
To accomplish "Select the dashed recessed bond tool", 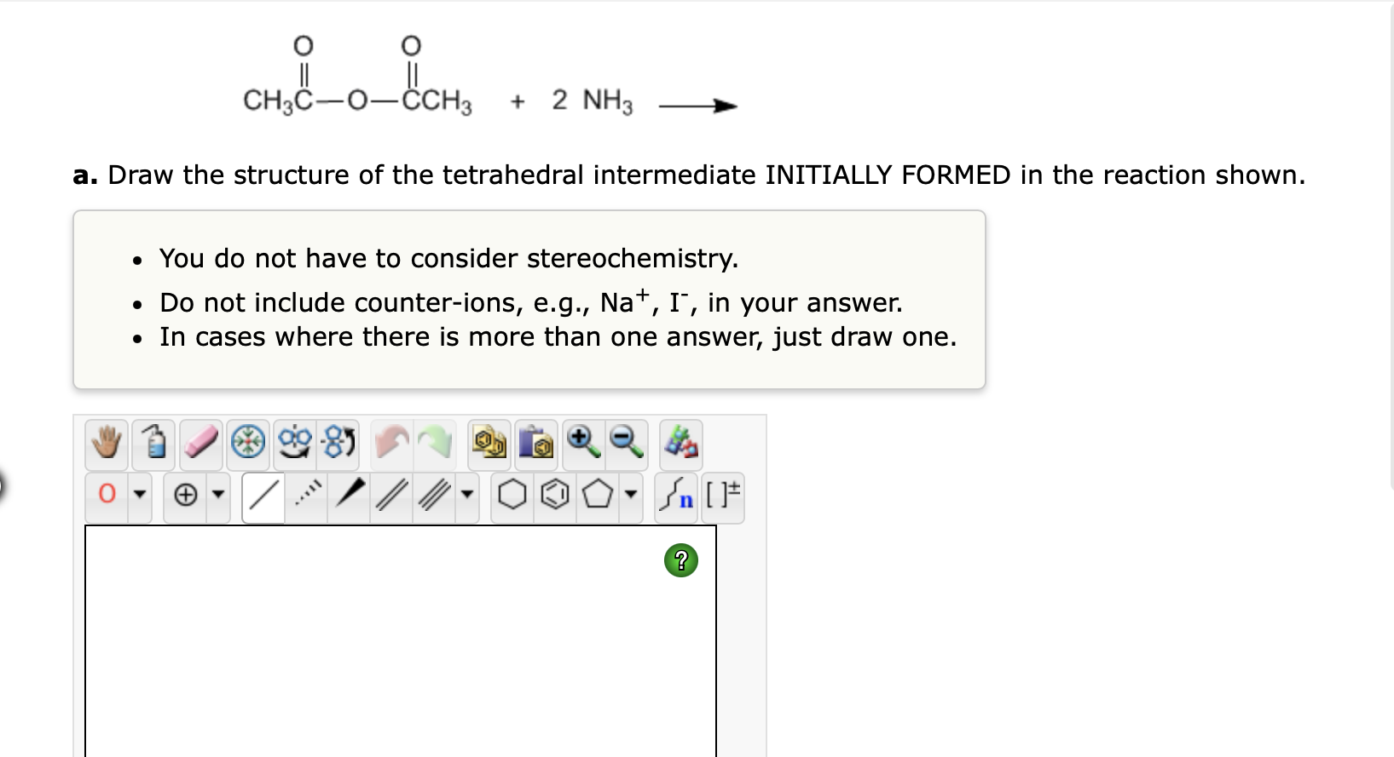I will coord(307,496).
